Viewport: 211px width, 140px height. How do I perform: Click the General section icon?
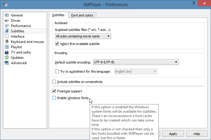pos(7,15)
